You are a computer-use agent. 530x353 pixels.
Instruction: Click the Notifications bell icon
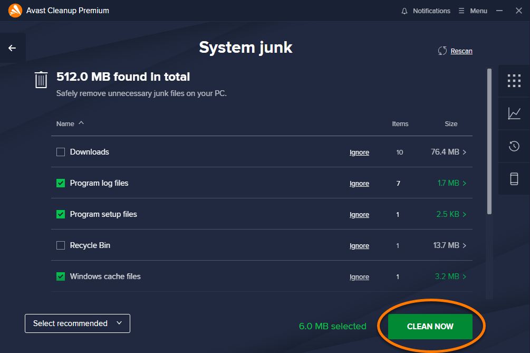click(404, 11)
